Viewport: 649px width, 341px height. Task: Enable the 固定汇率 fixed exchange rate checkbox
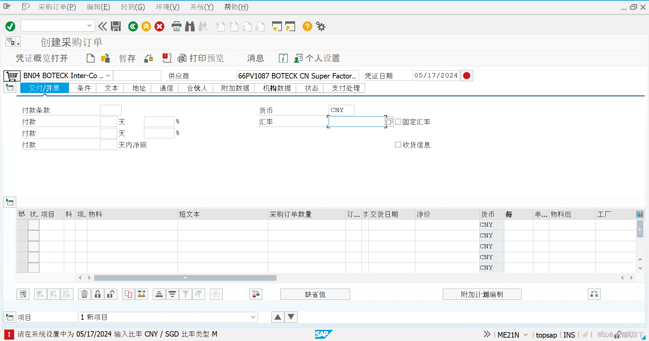pyautogui.click(x=398, y=121)
